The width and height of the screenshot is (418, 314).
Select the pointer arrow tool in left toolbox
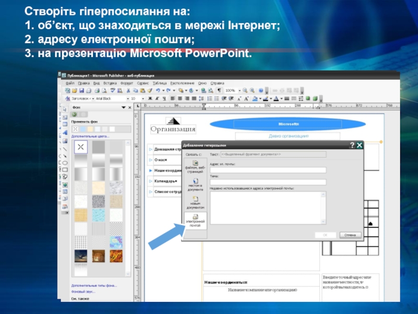[x=65, y=109]
